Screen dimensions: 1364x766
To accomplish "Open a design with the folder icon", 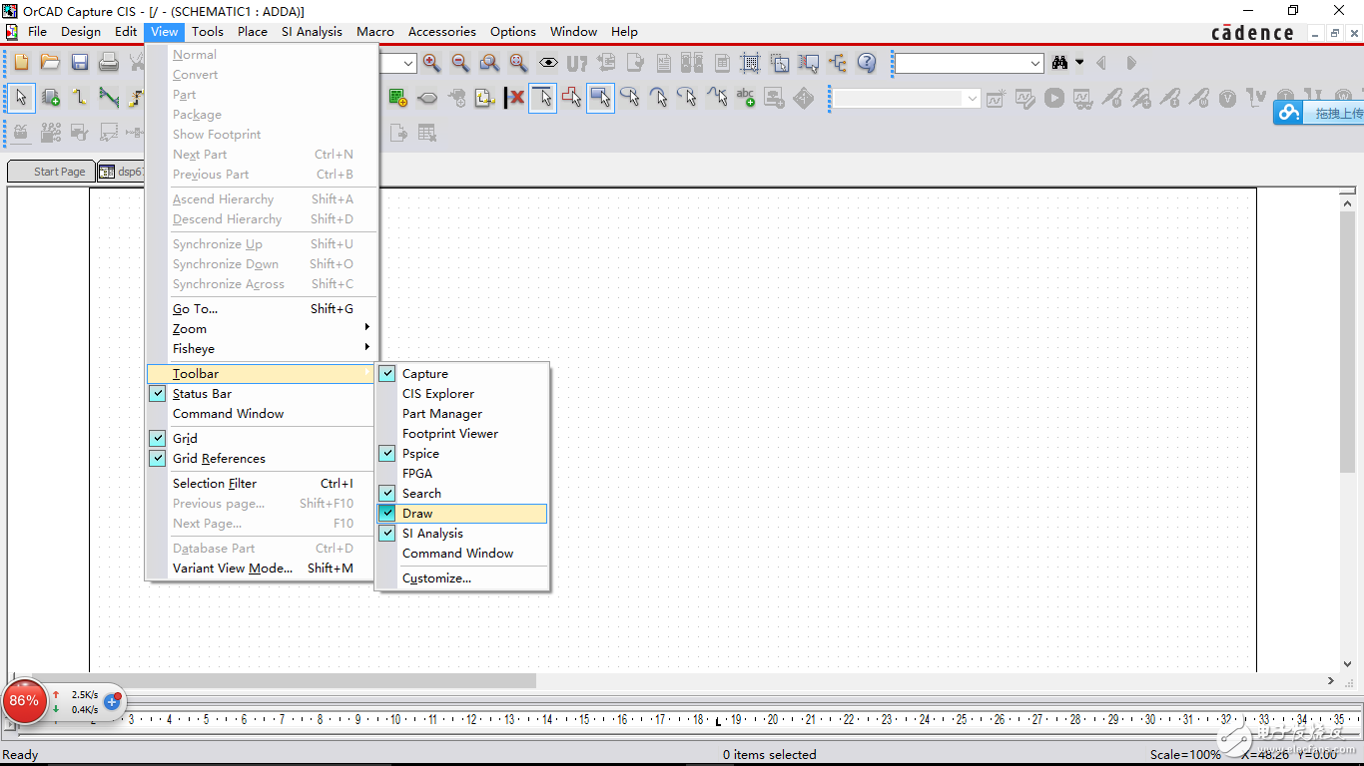I will click(50, 63).
